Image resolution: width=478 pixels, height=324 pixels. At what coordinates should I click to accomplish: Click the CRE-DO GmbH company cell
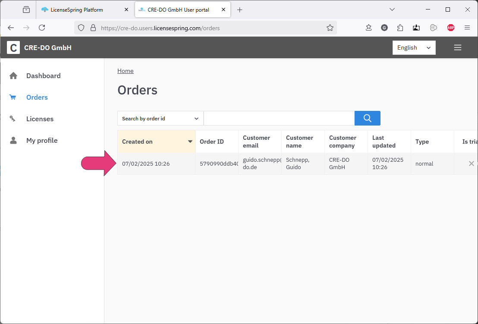[346, 164]
